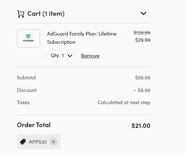185x153 pixels.
Task: Open the Qty. 1 dropdown
Action: 61,56
